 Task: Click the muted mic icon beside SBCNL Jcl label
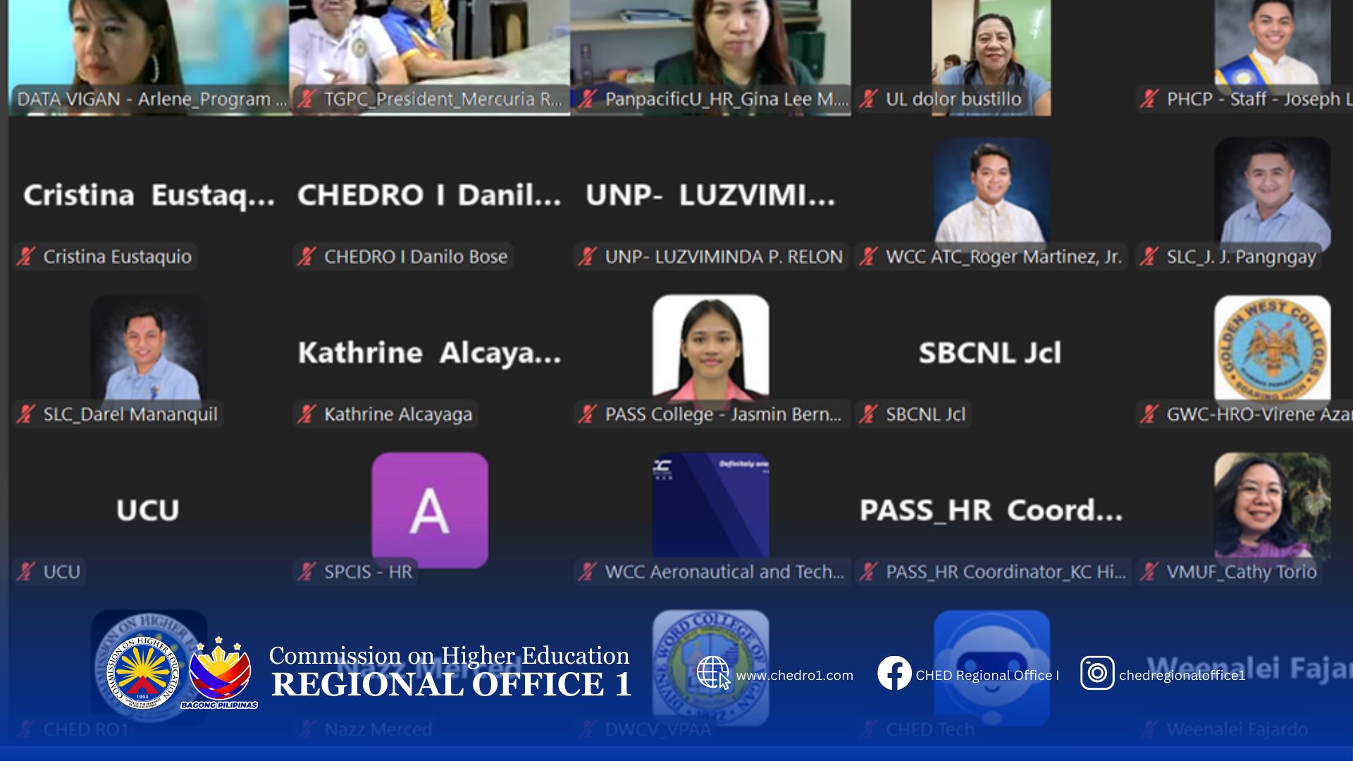tap(869, 414)
